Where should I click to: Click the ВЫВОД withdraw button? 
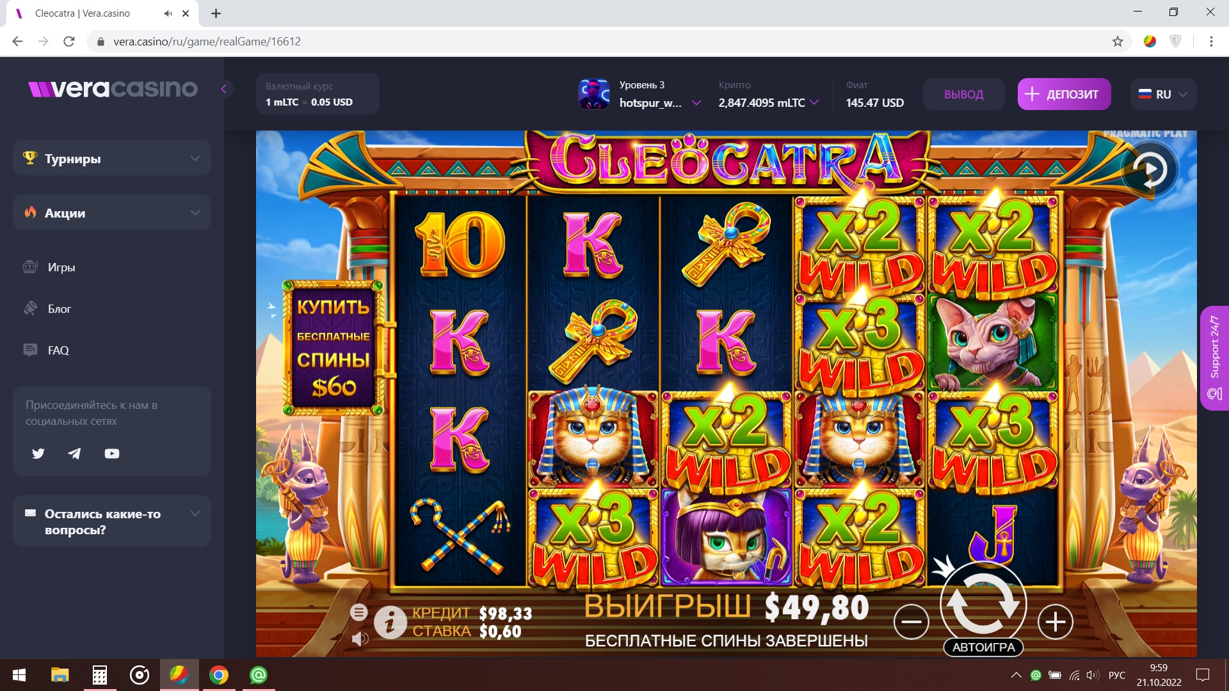[963, 94]
